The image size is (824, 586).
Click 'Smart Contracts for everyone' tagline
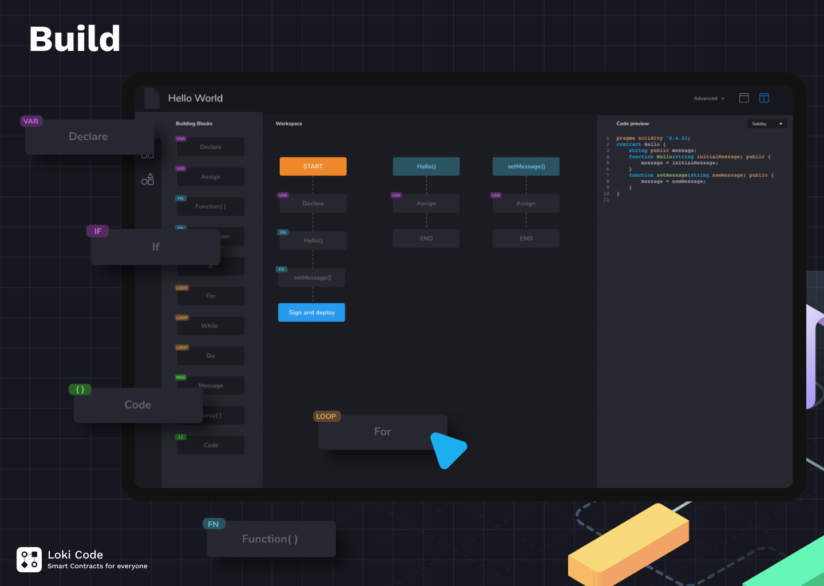(x=98, y=567)
